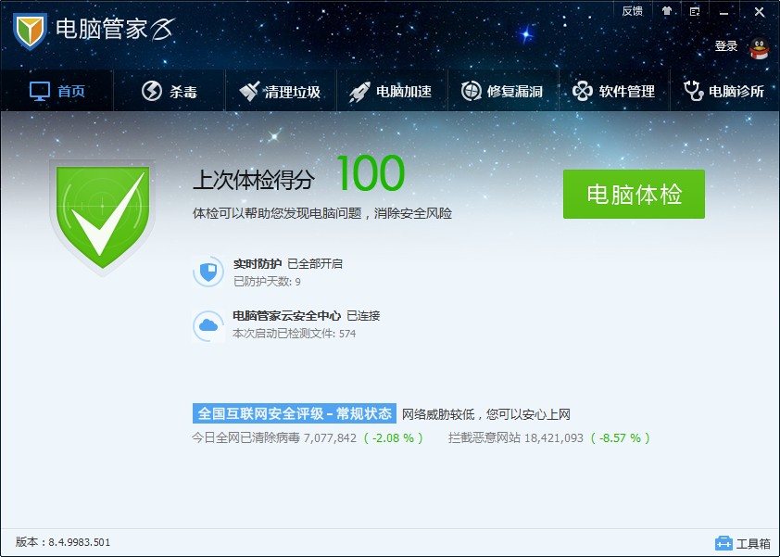Open the 工具箱 toolbox
Viewport: 780px width, 557px height.
coord(743,543)
